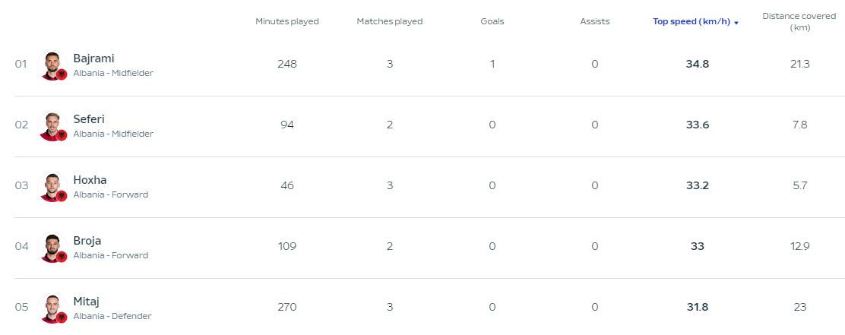The height and width of the screenshot is (335, 845).
Task: Select Broja's name in the table
Action: point(87,241)
